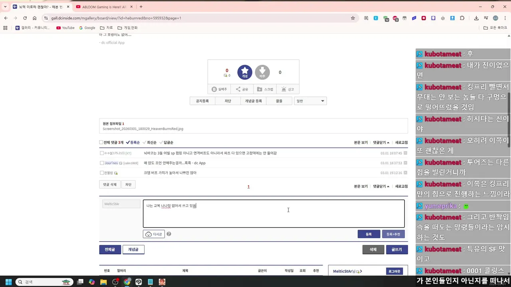
Task: Open the 자료 bookmark folder
Action: click(107, 28)
